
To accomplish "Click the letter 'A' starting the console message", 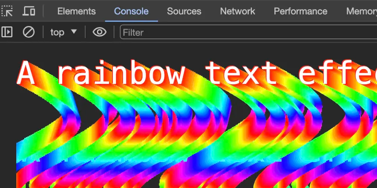I will pyautogui.click(x=26, y=74).
